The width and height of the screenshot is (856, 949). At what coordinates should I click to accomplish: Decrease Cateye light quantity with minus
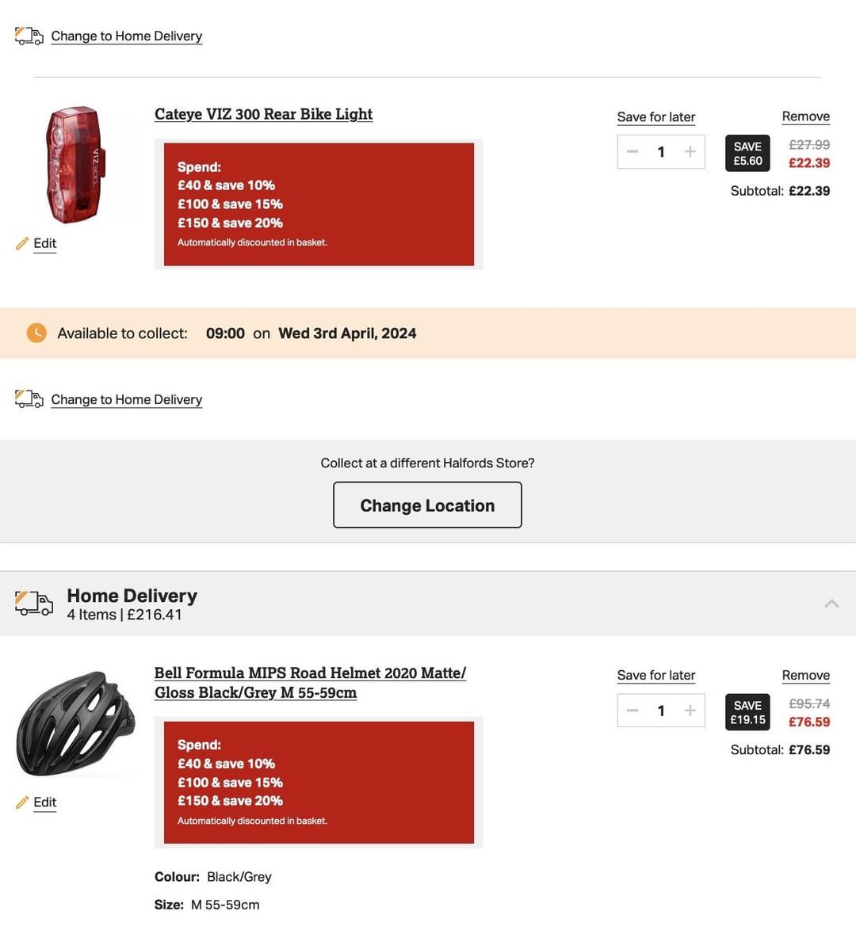[x=632, y=151]
